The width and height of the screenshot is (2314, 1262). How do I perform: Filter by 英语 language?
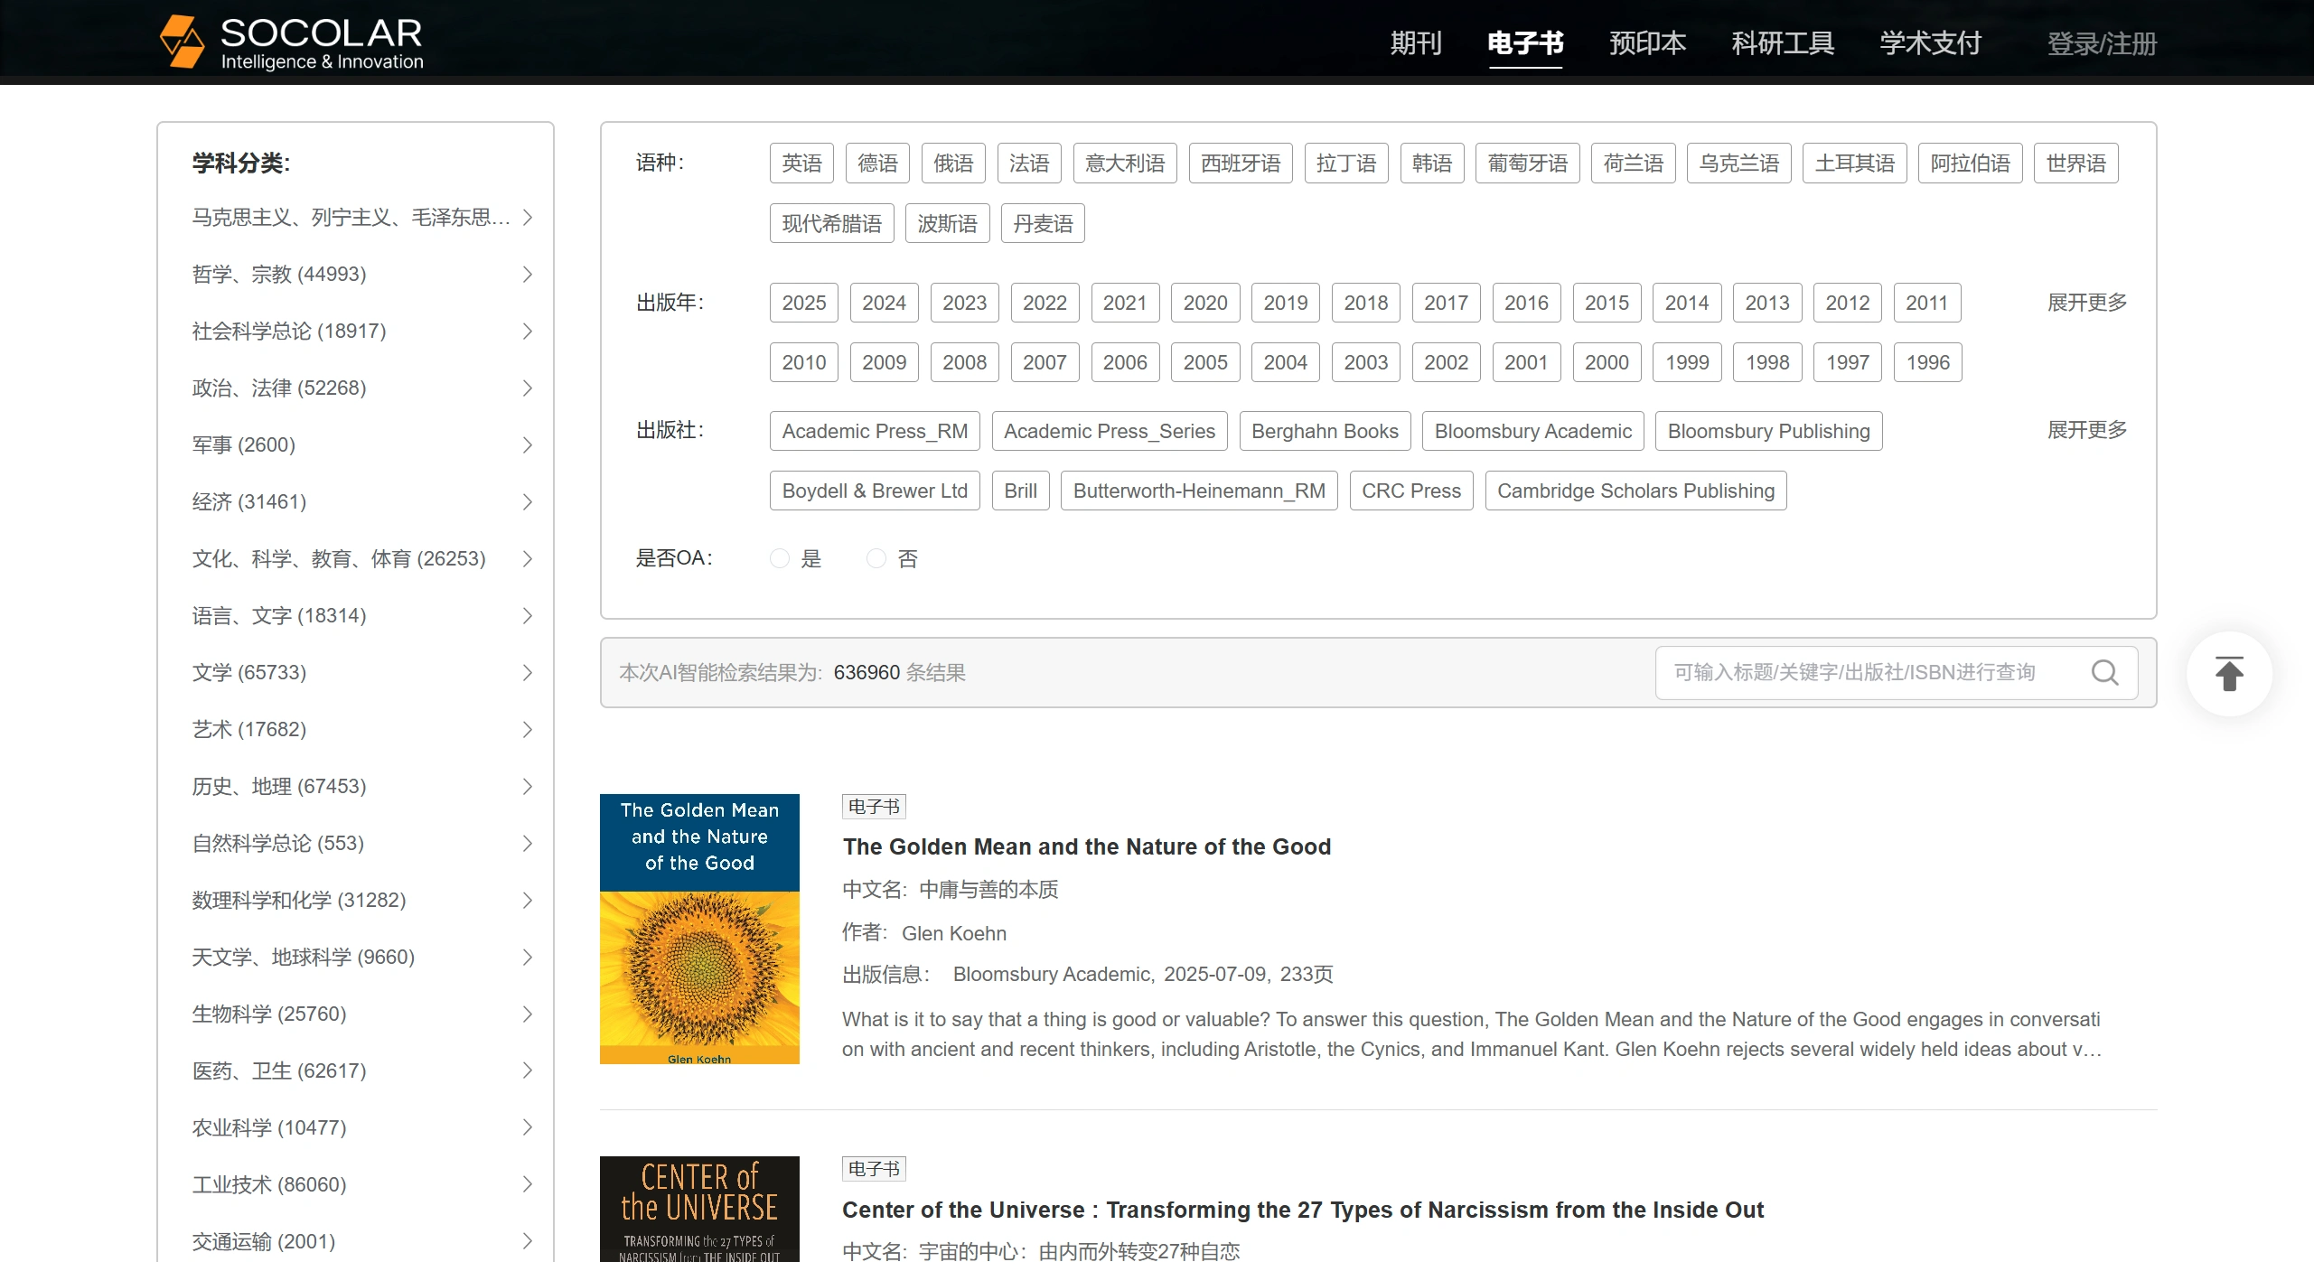coord(801,164)
